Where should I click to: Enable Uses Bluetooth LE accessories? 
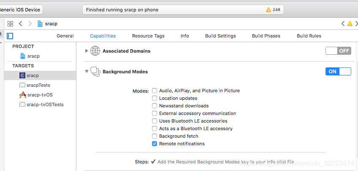click(x=155, y=121)
